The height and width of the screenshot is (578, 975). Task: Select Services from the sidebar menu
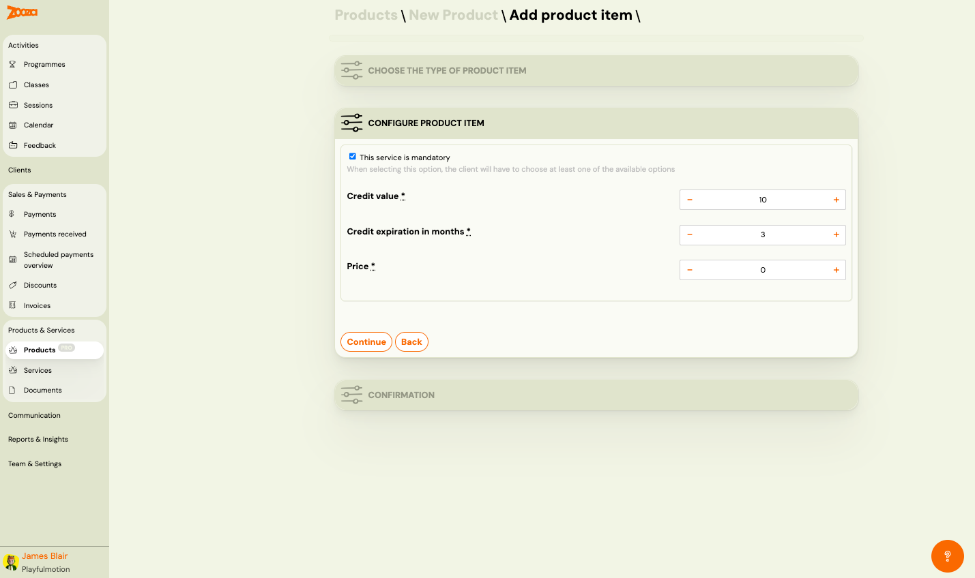(39, 370)
